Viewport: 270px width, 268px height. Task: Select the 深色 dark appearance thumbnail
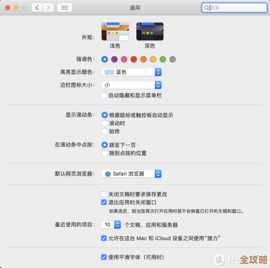tap(150, 31)
